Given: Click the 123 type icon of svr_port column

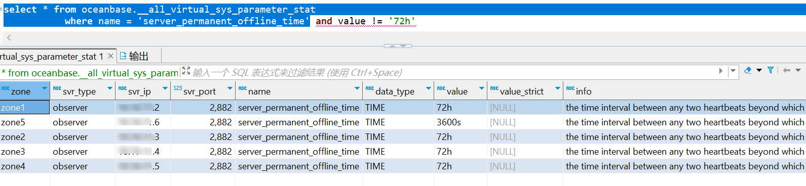Looking at the screenshot, I should 177,88.
